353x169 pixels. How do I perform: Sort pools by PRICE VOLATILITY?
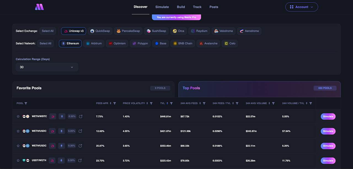pos(147,103)
